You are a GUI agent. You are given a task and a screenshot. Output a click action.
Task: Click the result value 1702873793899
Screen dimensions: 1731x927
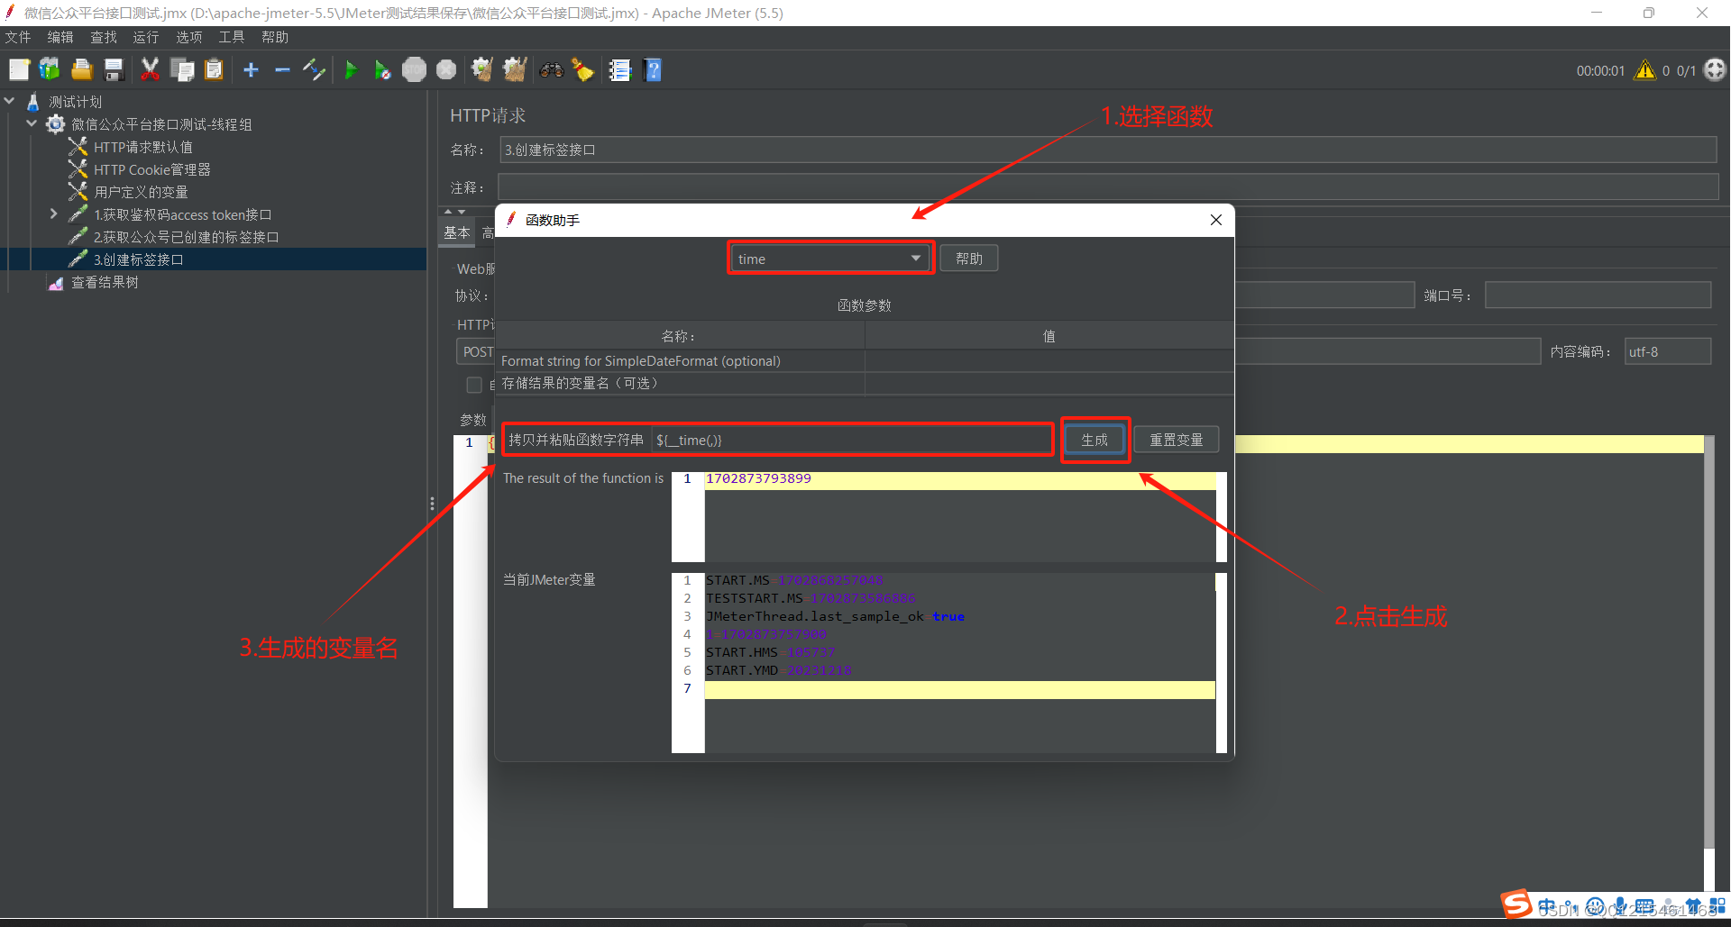[758, 478]
